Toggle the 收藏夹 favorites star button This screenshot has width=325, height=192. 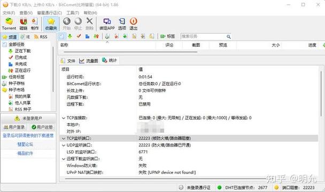51,24
